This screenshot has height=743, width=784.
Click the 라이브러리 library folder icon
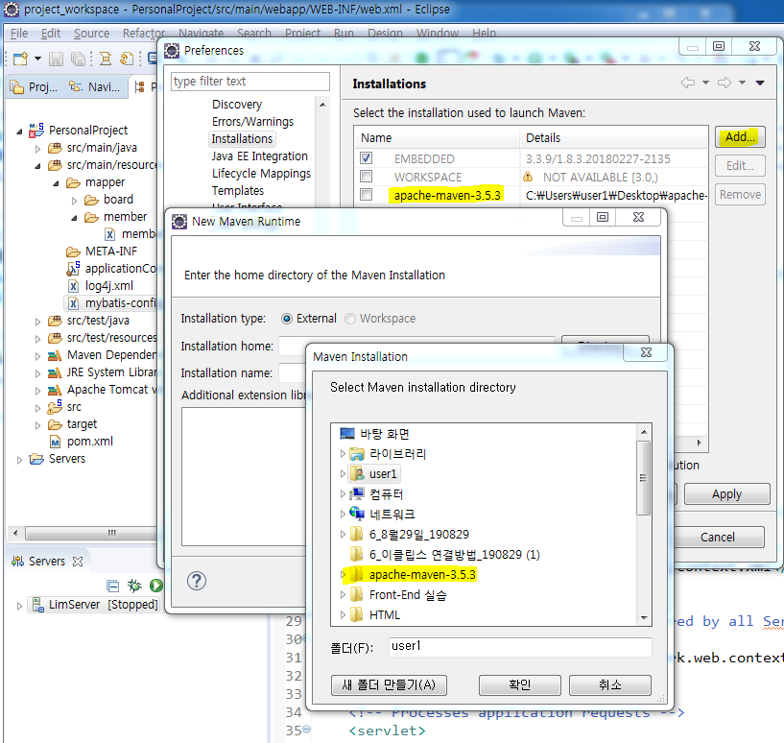click(x=357, y=454)
